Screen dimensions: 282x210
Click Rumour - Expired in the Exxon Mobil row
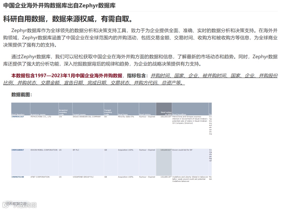click(x=147, y=150)
